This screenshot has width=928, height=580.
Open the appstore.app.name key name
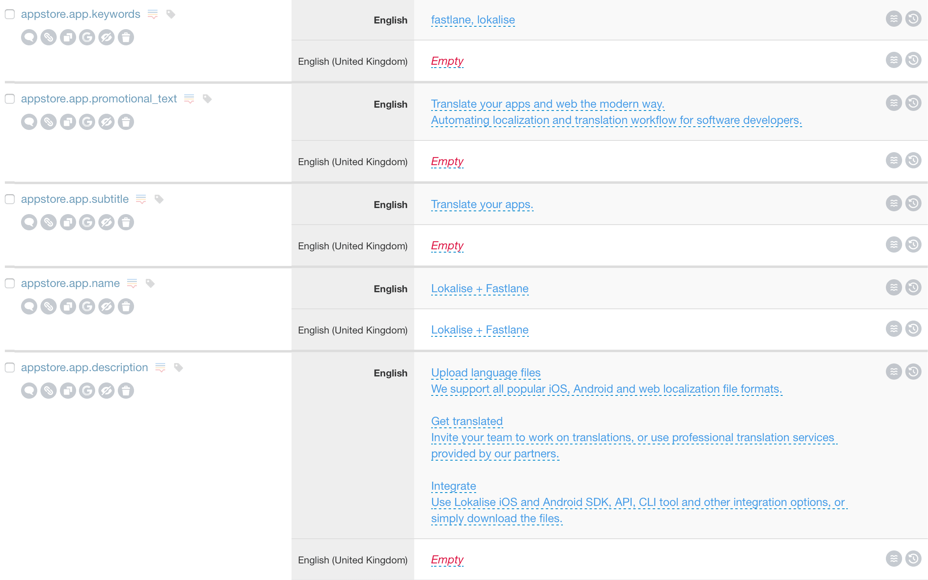click(70, 283)
